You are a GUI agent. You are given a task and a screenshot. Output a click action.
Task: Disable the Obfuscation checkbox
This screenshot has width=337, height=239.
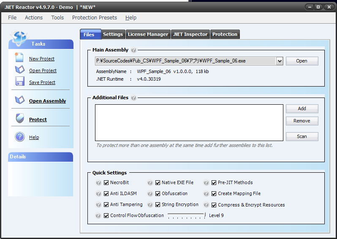[158, 194]
